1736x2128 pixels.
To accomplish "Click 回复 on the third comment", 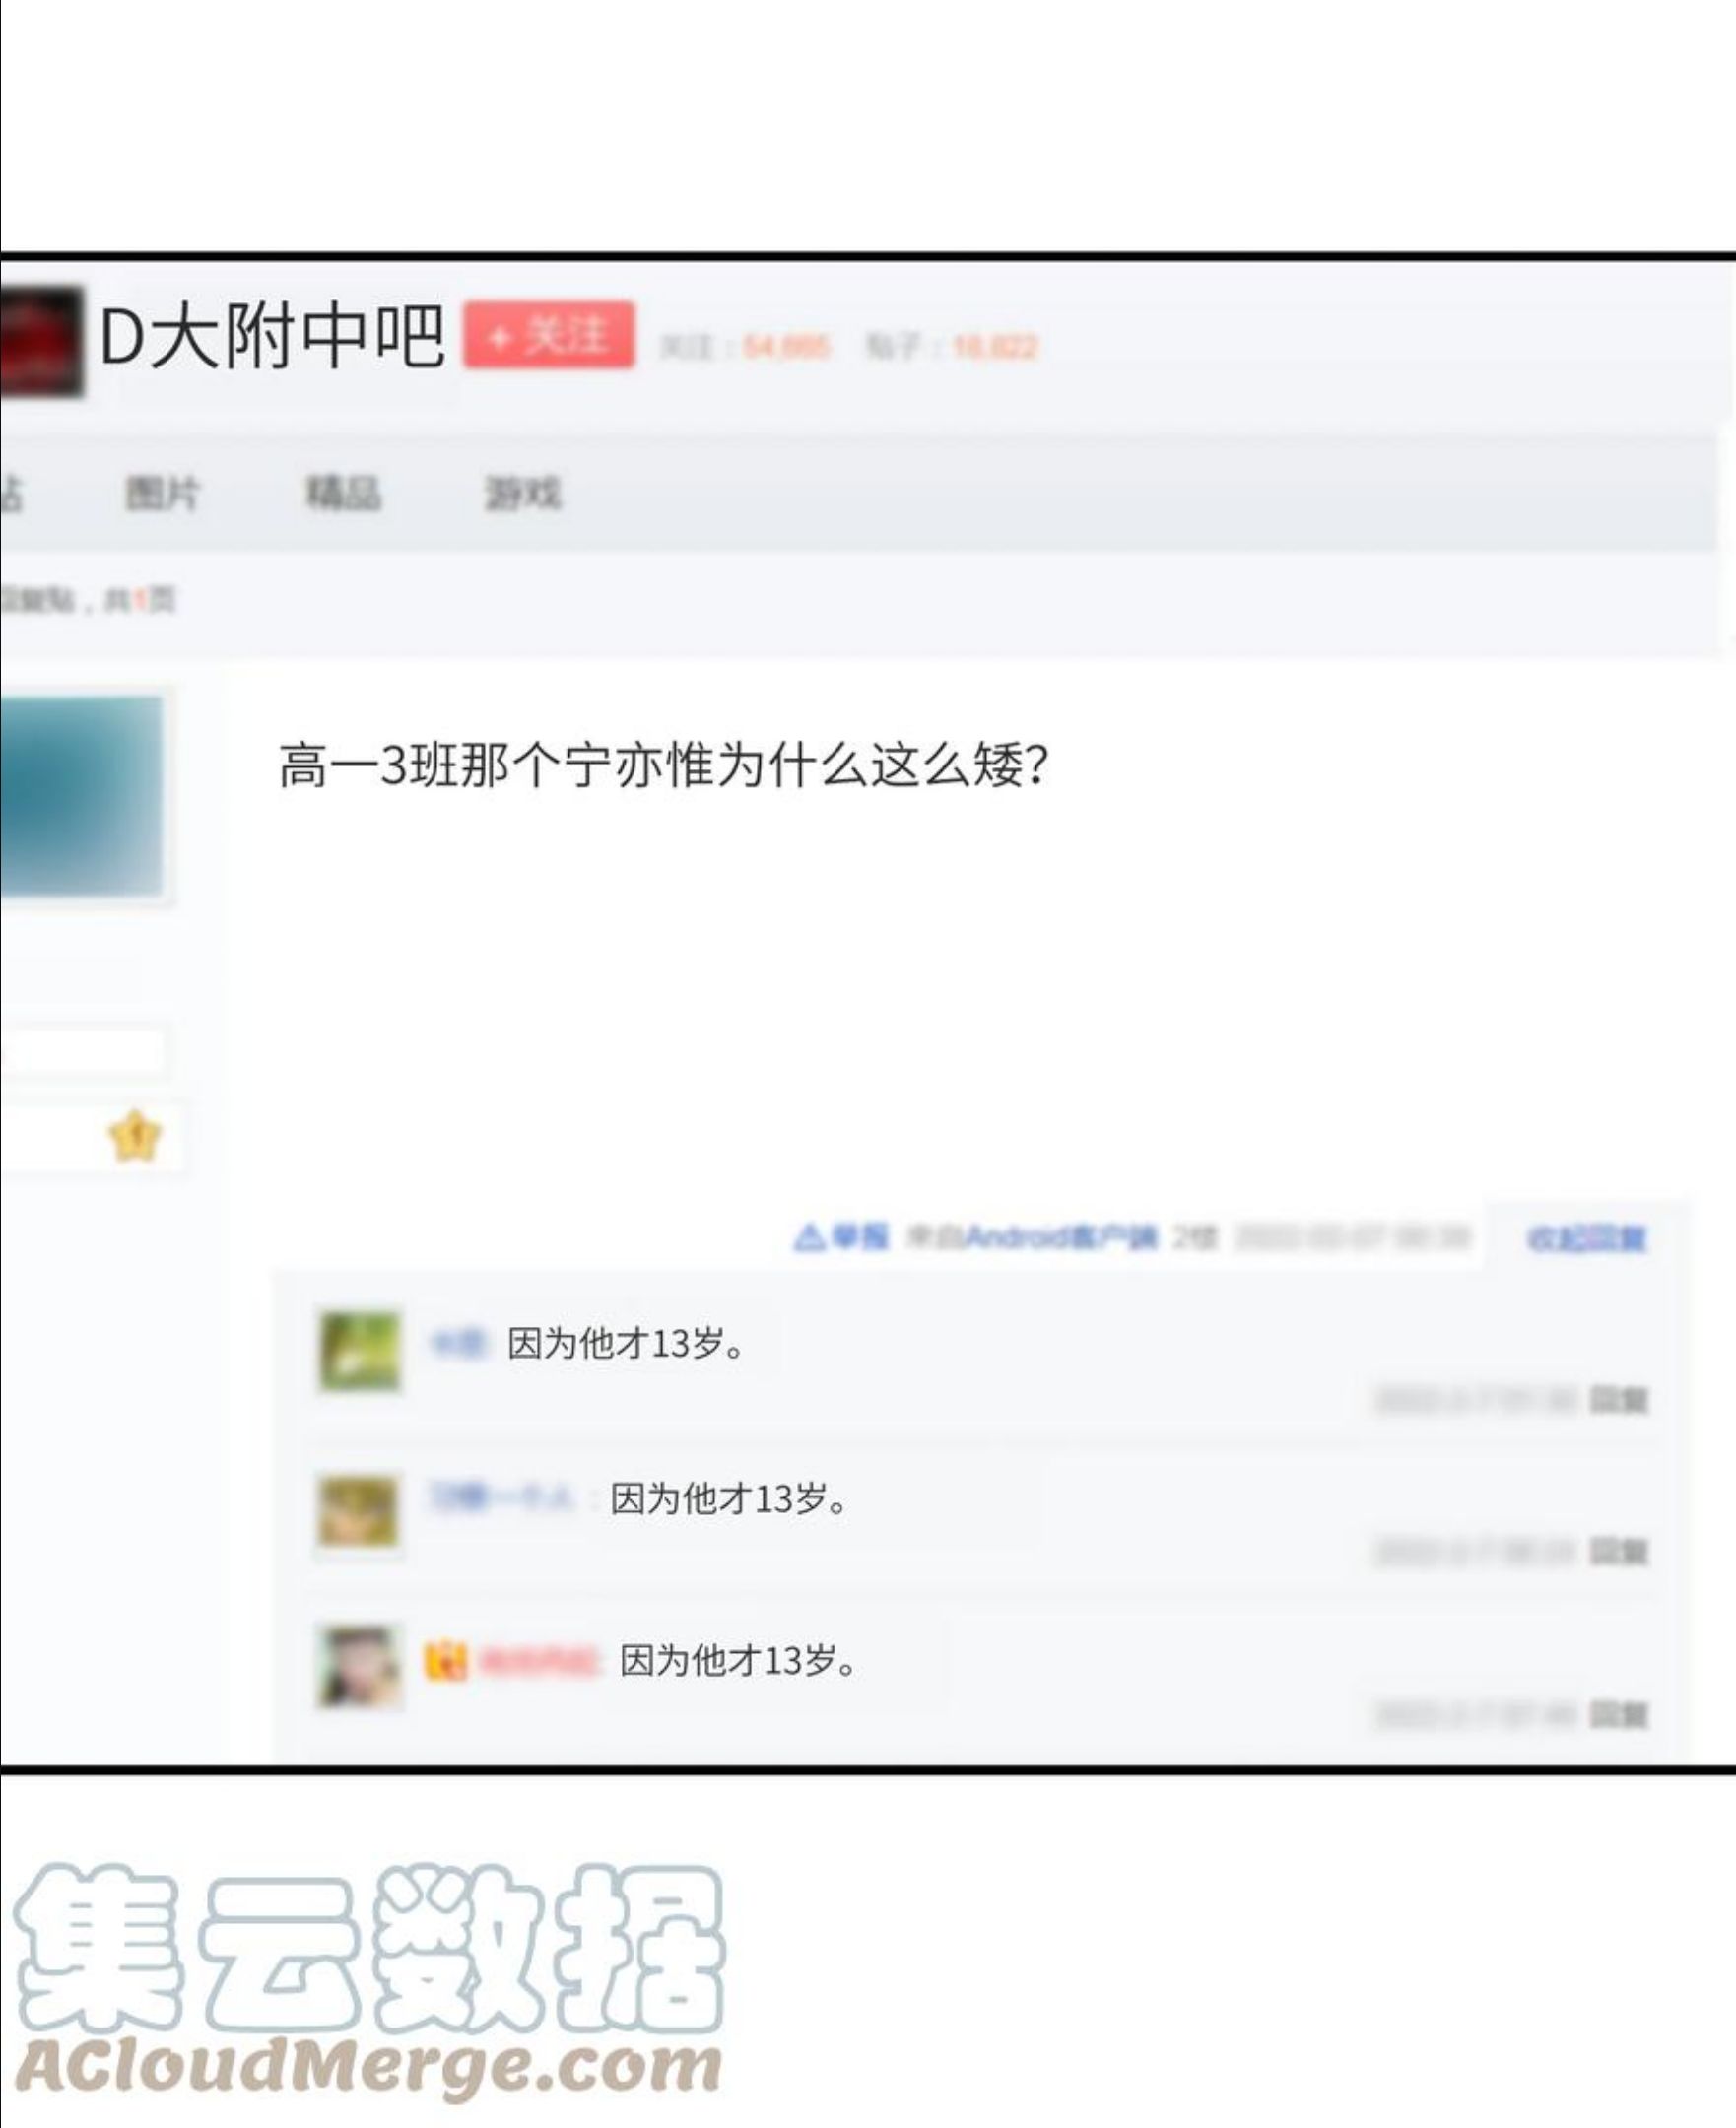I will point(1619,1716).
